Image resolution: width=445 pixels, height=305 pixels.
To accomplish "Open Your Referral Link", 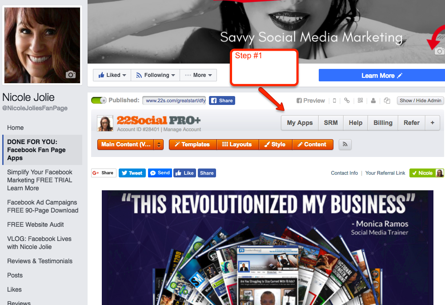I will [x=385, y=173].
